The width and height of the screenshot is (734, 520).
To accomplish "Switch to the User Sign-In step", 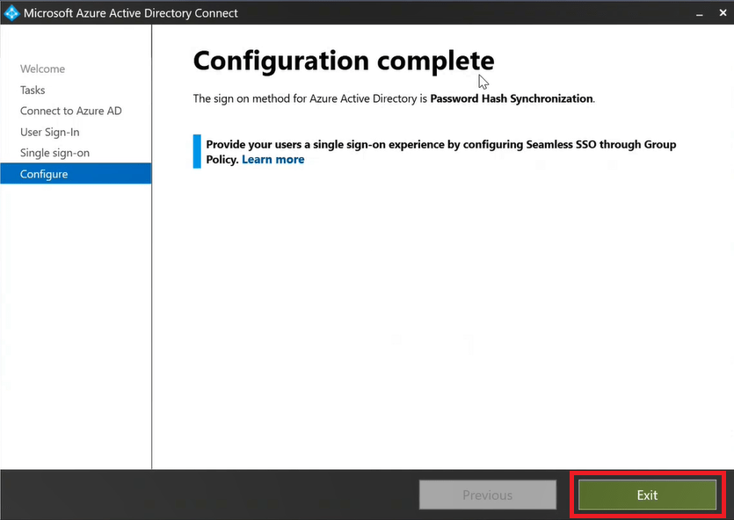I will point(49,132).
